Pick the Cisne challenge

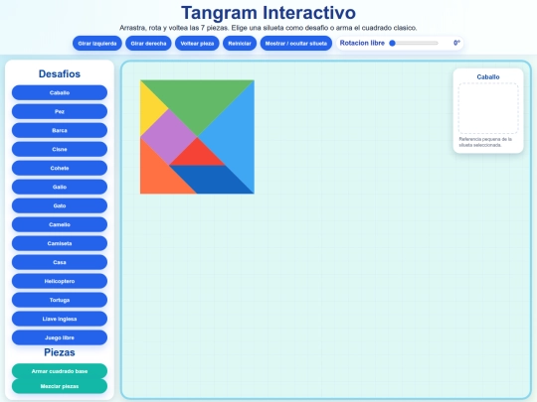click(60, 149)
